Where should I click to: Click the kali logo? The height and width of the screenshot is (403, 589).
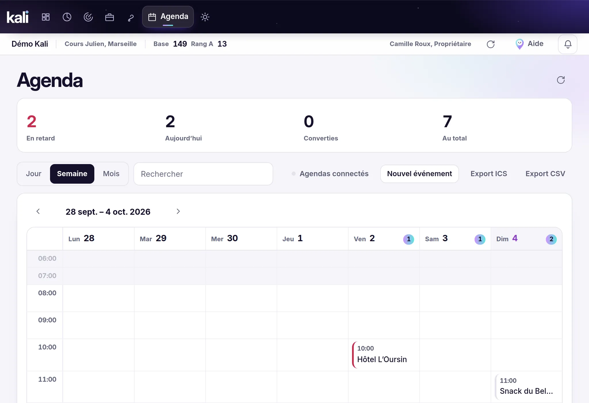coord(18,17)
